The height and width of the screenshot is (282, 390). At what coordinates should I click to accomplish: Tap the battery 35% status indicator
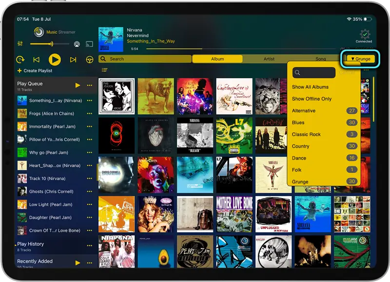[x=362, y=19]
